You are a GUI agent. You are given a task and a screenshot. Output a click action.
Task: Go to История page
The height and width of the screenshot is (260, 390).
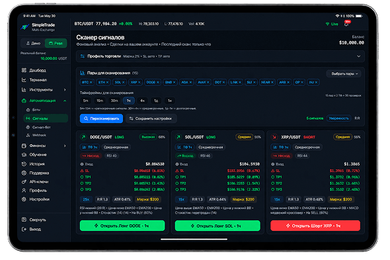(x=37, y=164)
